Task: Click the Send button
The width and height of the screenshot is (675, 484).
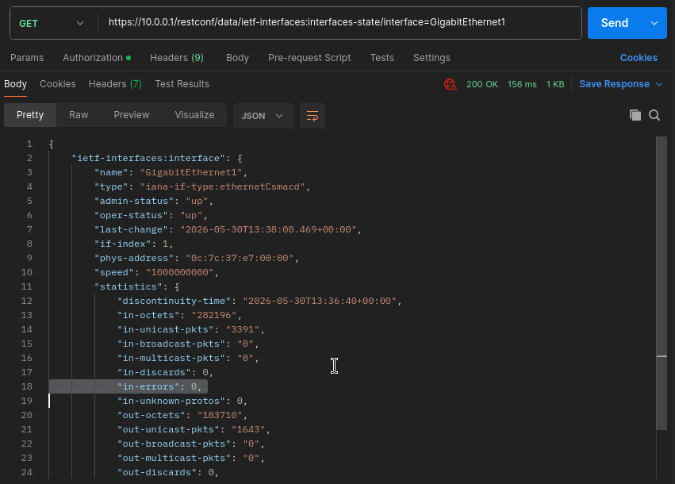Action: click(x=615, y=23)
